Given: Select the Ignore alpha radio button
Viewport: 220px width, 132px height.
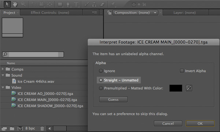Looking at the screenshot, I should (x=101, y=71).
